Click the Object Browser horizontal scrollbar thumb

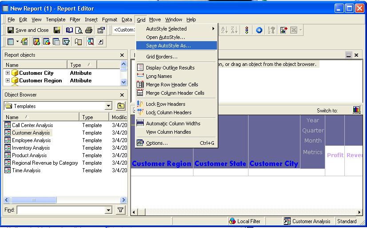tap(33, 200)
